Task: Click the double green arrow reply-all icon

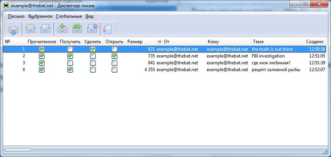Action: pos(77,29)
